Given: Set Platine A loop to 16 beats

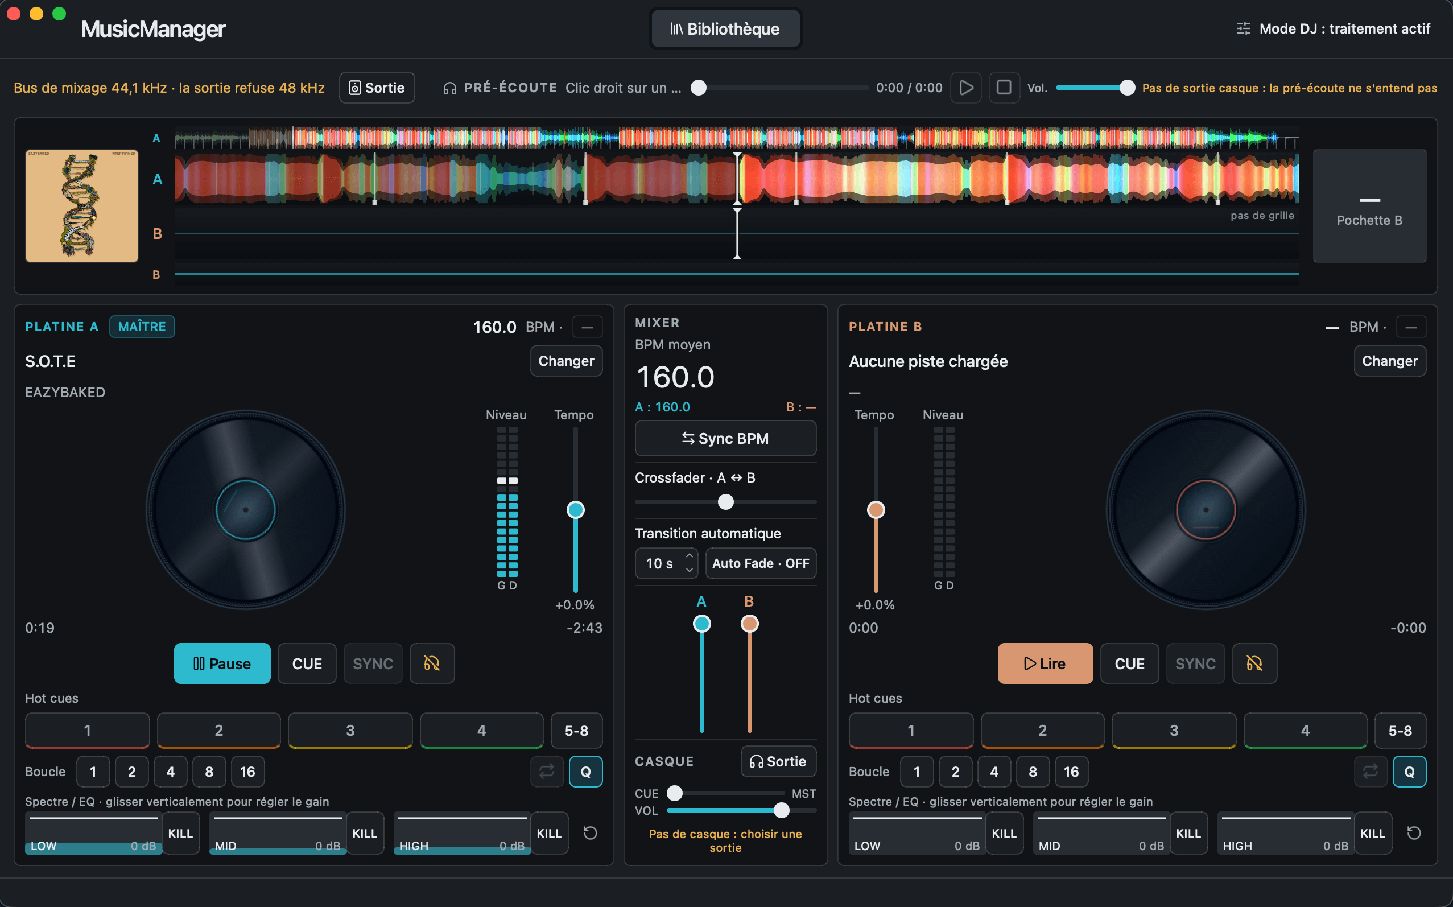Looking at the screenshot, I should [x=247, y=772].
